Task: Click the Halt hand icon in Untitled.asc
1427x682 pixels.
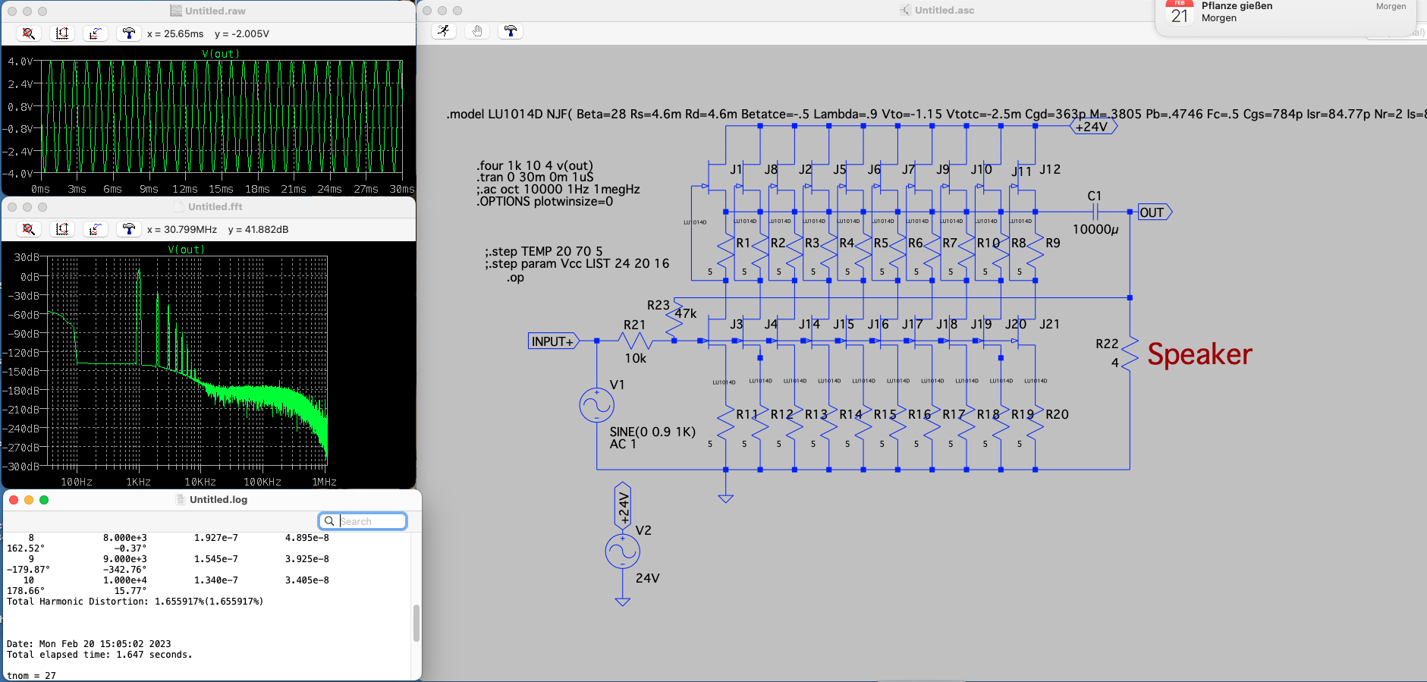Action: pos(477,31)
